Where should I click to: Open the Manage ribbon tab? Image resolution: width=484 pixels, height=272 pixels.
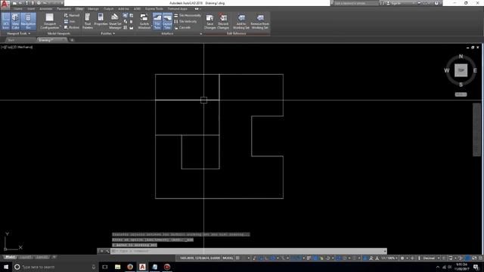[x=93, y=9]
